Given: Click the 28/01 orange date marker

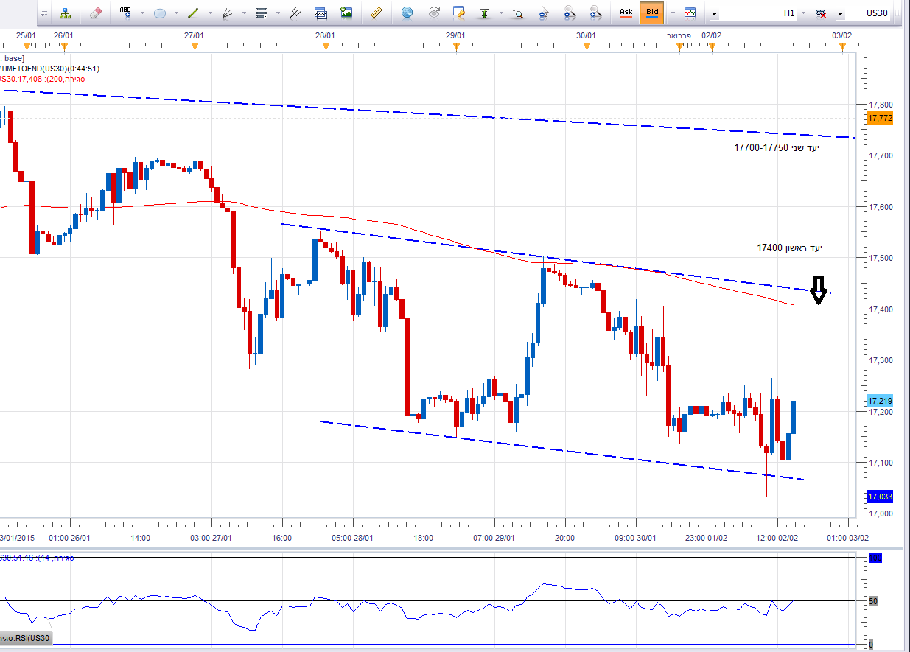Looking at the screenshot, I should (326, 46).
